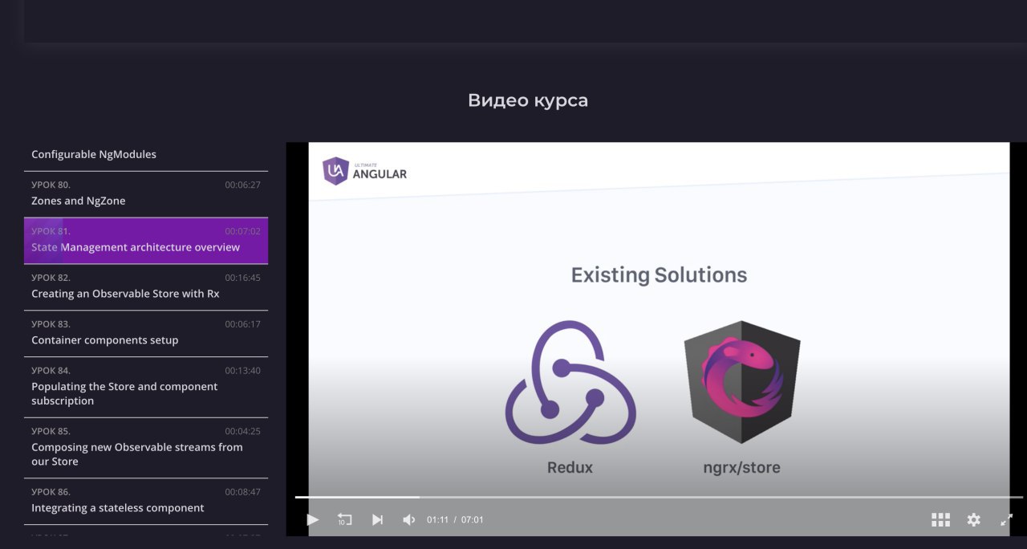Screen dimensions: 1027x549
Task: Open Composing new Observable streams lesson
Action: (146, 447)
